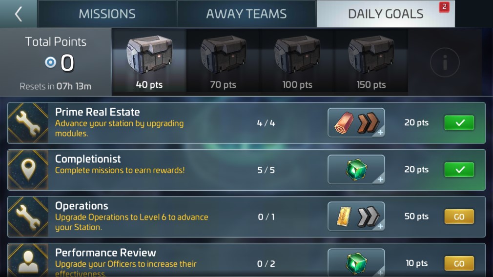This screenshot has height=277, width=493.
Task: Open the Daily Goals tab
Action: point(386,14)
